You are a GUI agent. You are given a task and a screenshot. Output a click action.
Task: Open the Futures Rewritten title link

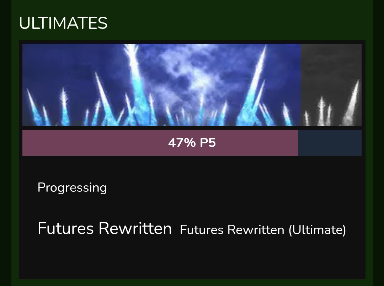click(x=105, y=228)
